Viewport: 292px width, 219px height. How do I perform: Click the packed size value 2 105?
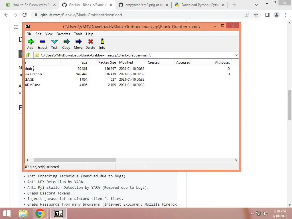point(112,85)
